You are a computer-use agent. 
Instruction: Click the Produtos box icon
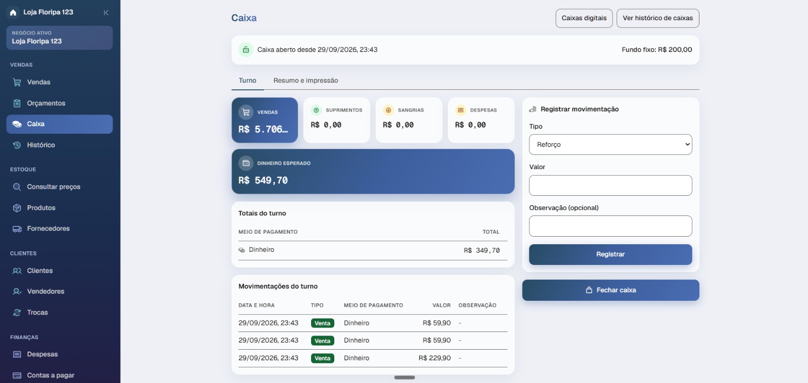pyautogui.click(x=17, y=208)
